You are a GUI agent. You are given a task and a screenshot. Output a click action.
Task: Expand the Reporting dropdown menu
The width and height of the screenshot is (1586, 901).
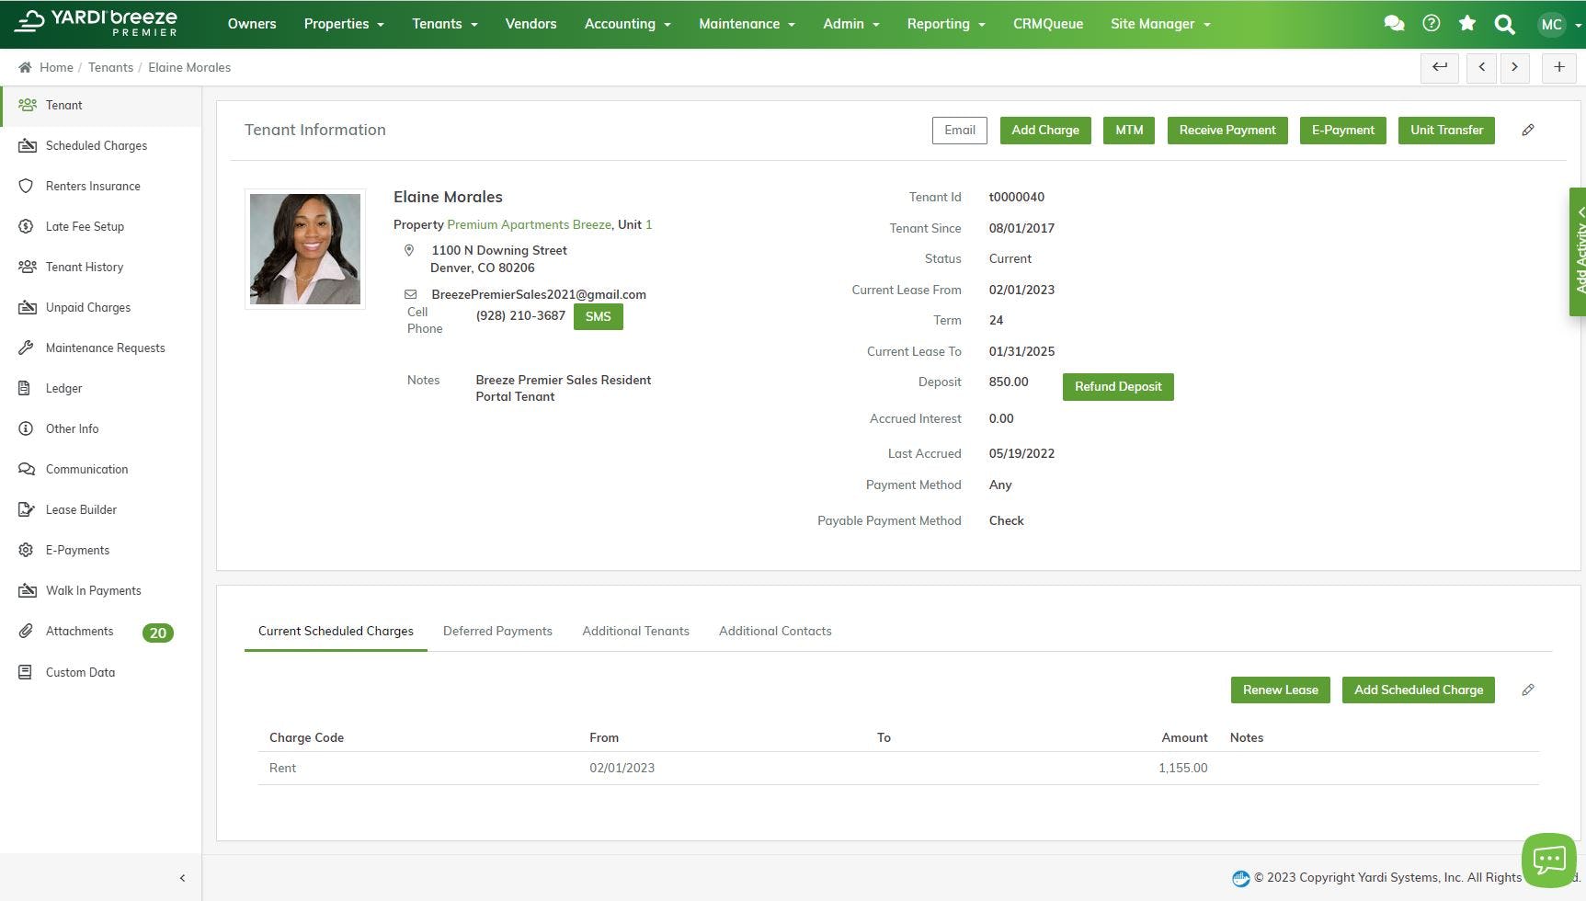945,24
